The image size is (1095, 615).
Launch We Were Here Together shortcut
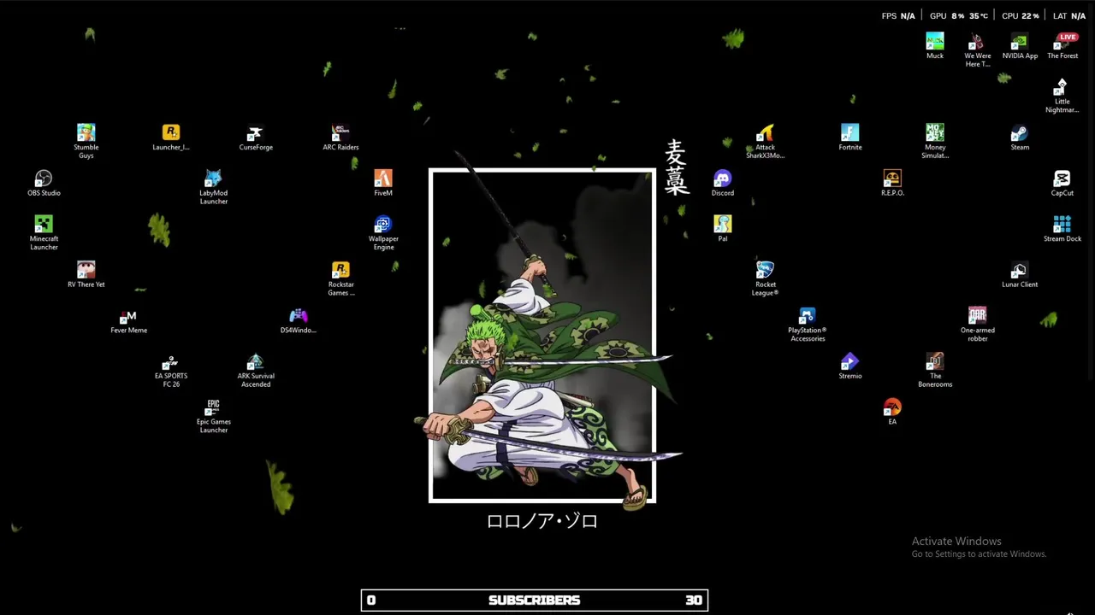click(977, 50)
